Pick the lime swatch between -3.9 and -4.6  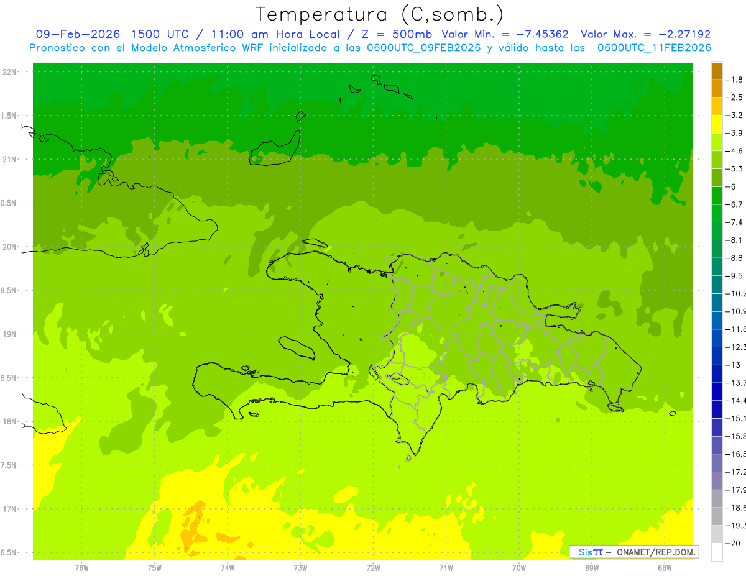[717, 142]
